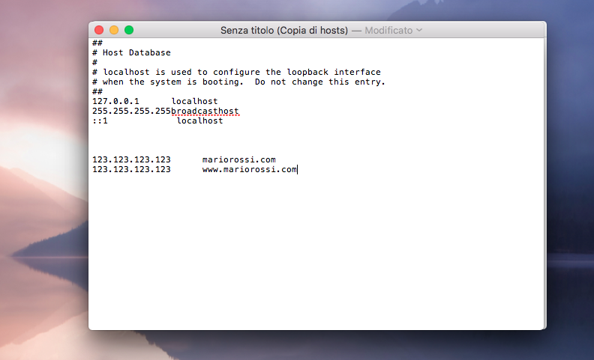Click the 'mariorossi.com' hostname
Viewport: 594px width, 360px height.
(239, 159)
